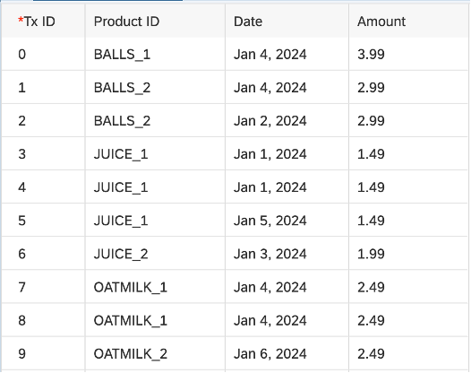Click the 1.99 amount cell
This screenshot has width=471, height=373.
(x=408, y=254)
